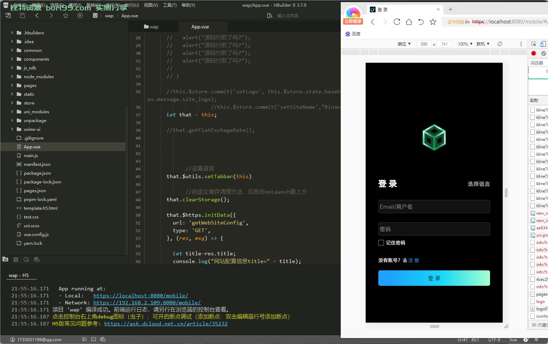Expand the pages folder
Viewport: 548px width, 344px height.
pos(12,85)
